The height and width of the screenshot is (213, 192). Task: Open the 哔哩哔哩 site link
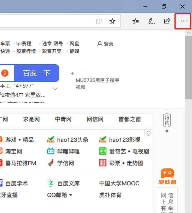coord(68,151)
